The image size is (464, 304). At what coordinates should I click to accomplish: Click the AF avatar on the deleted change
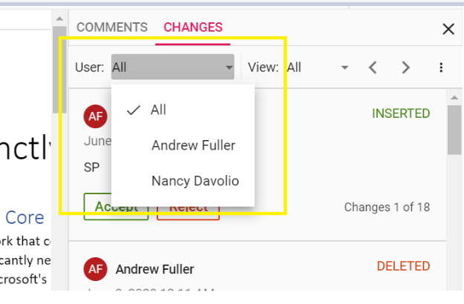click(94, 268)
